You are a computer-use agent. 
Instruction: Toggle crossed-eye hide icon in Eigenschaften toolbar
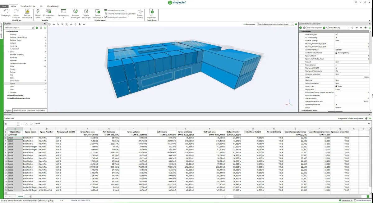pyautogui.click(x=357, y=28)
